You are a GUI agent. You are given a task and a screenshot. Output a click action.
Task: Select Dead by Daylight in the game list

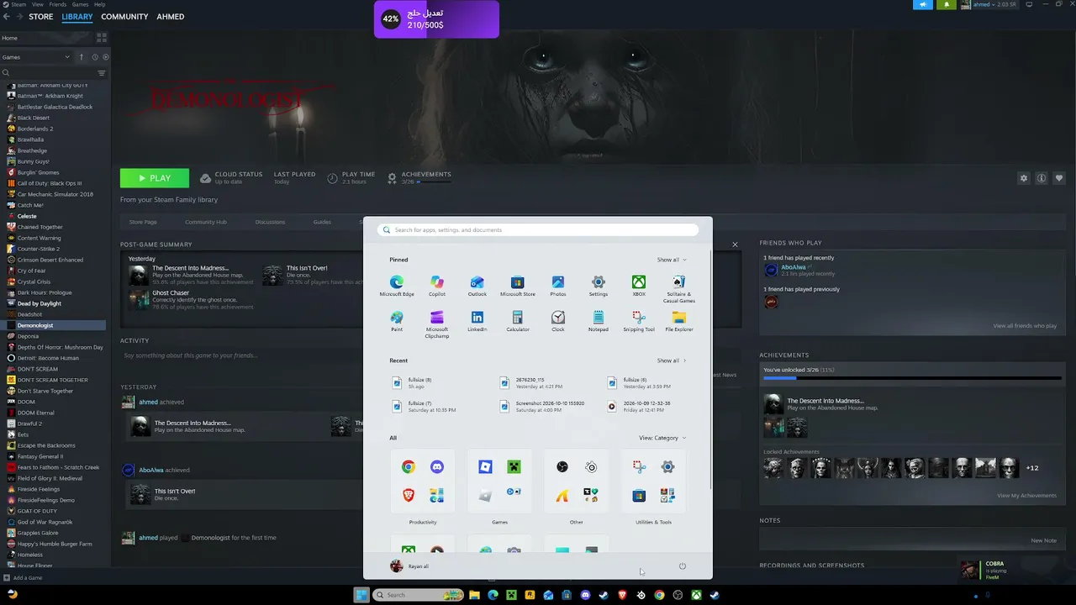click(40, 303)
